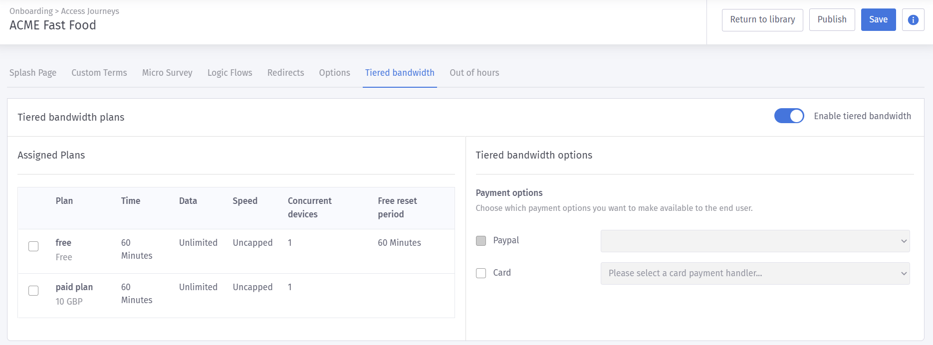Screen dimensions: 933x345
Task: Click the Onboarding breadcrumb link
Action: pos(31,11)
